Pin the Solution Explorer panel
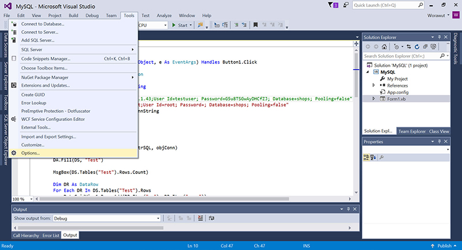The width and height of the screenshot is (462, 250). 438,36
